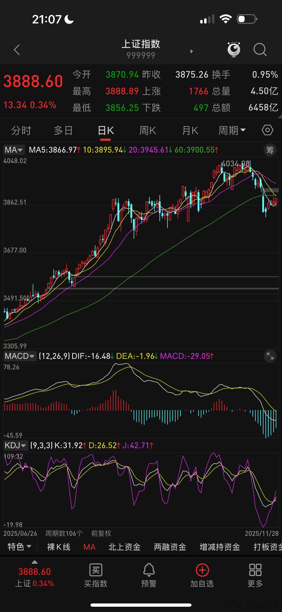
Task: Open the MACD indicator dropdown
Action: tap(20, 356)
